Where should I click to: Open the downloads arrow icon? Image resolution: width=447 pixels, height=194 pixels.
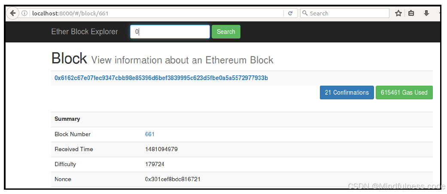point(426,13)
